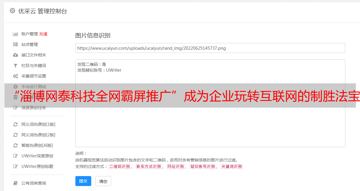
Task: Click the edit icon beside UWriter深度原创
Action: [x=16, y=156]
